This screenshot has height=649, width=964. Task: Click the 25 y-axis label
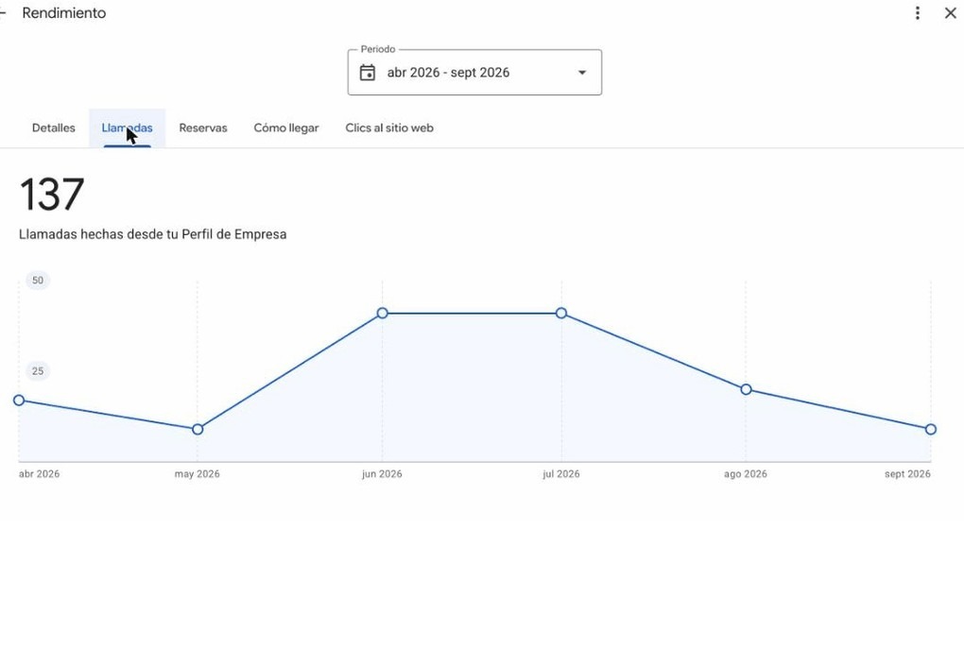pyautogui.click(x=38, y=371)
